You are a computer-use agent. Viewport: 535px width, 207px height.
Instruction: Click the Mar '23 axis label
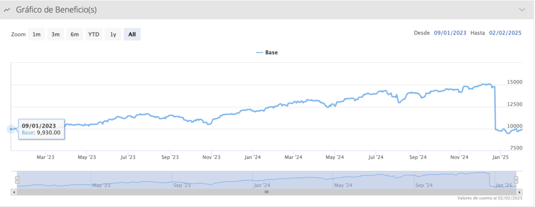coord(45,157)
